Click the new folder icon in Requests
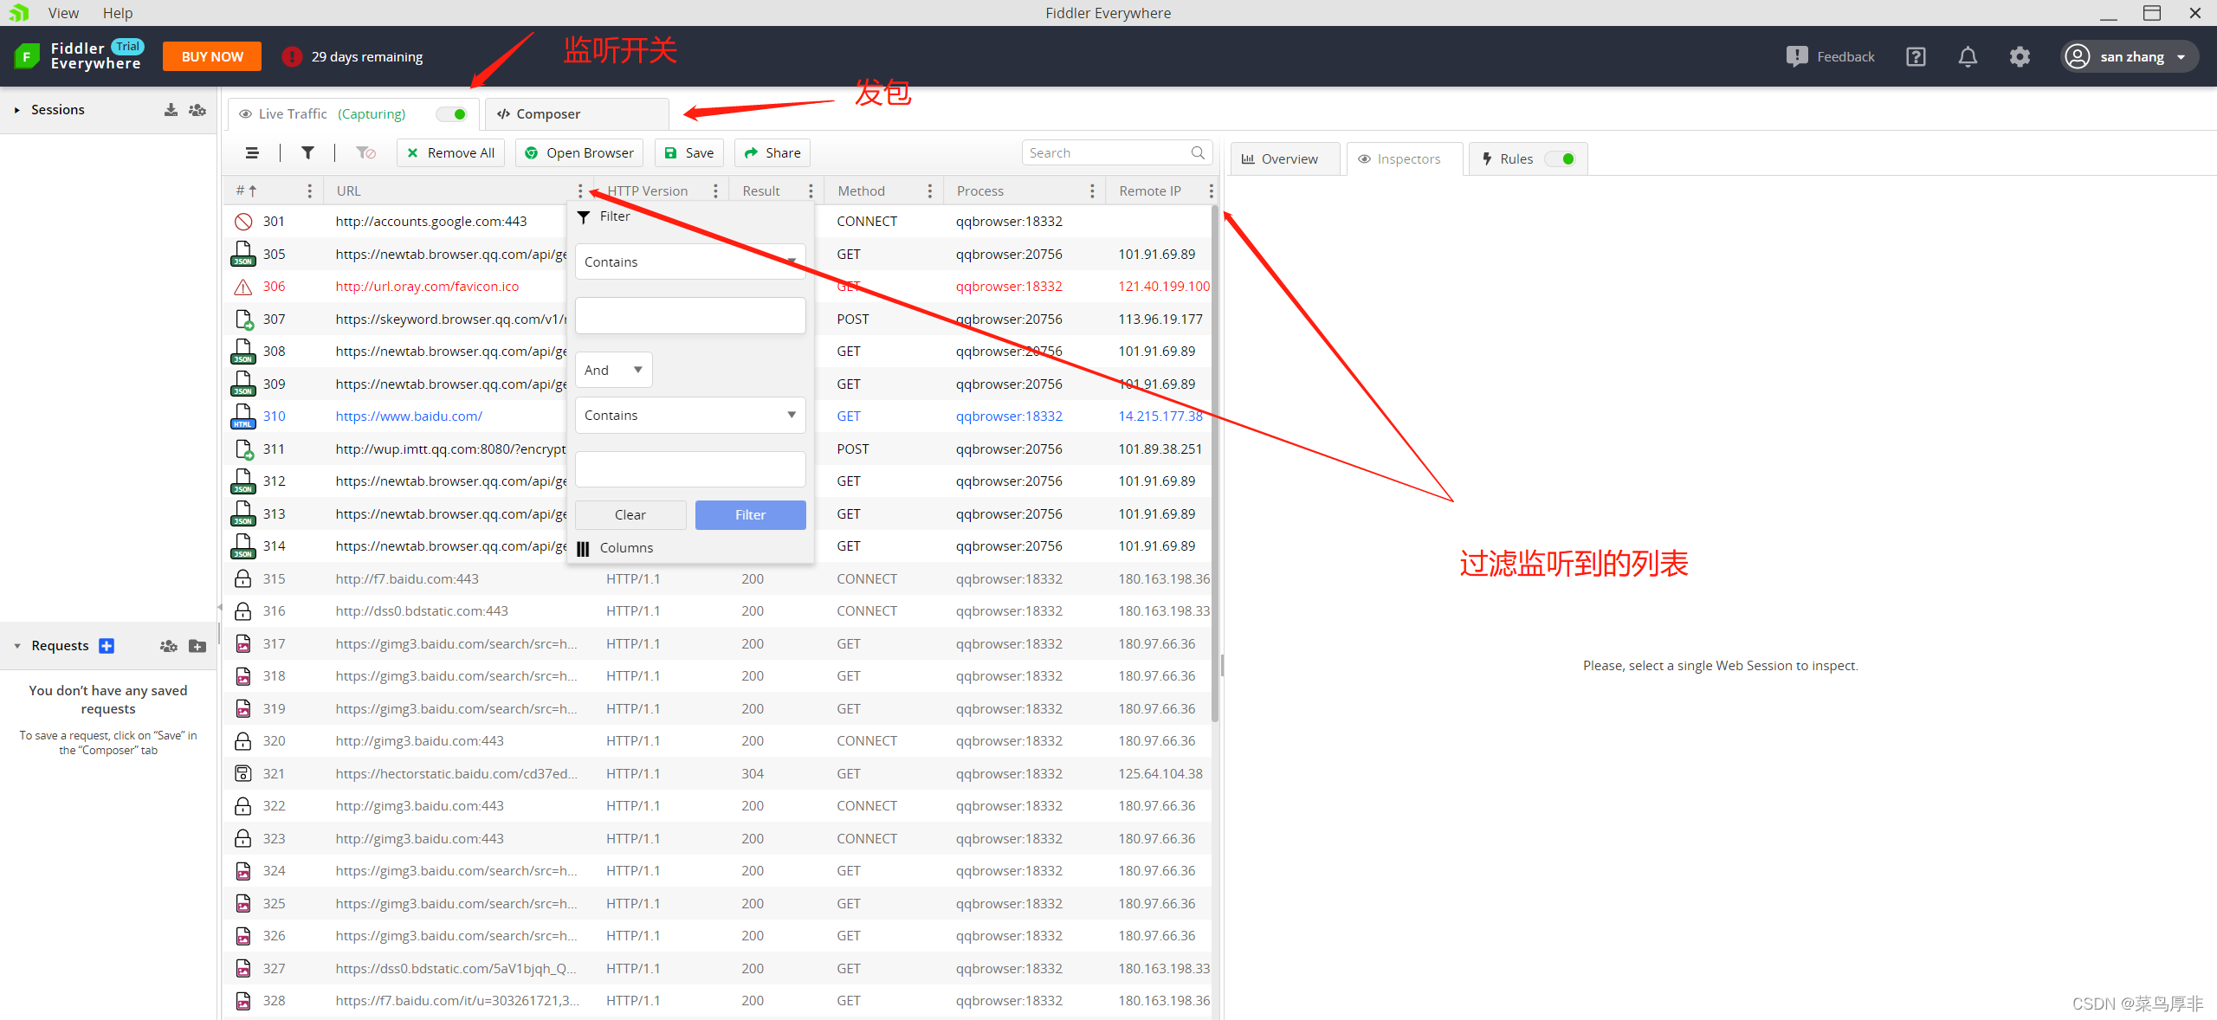 point(197,646)
